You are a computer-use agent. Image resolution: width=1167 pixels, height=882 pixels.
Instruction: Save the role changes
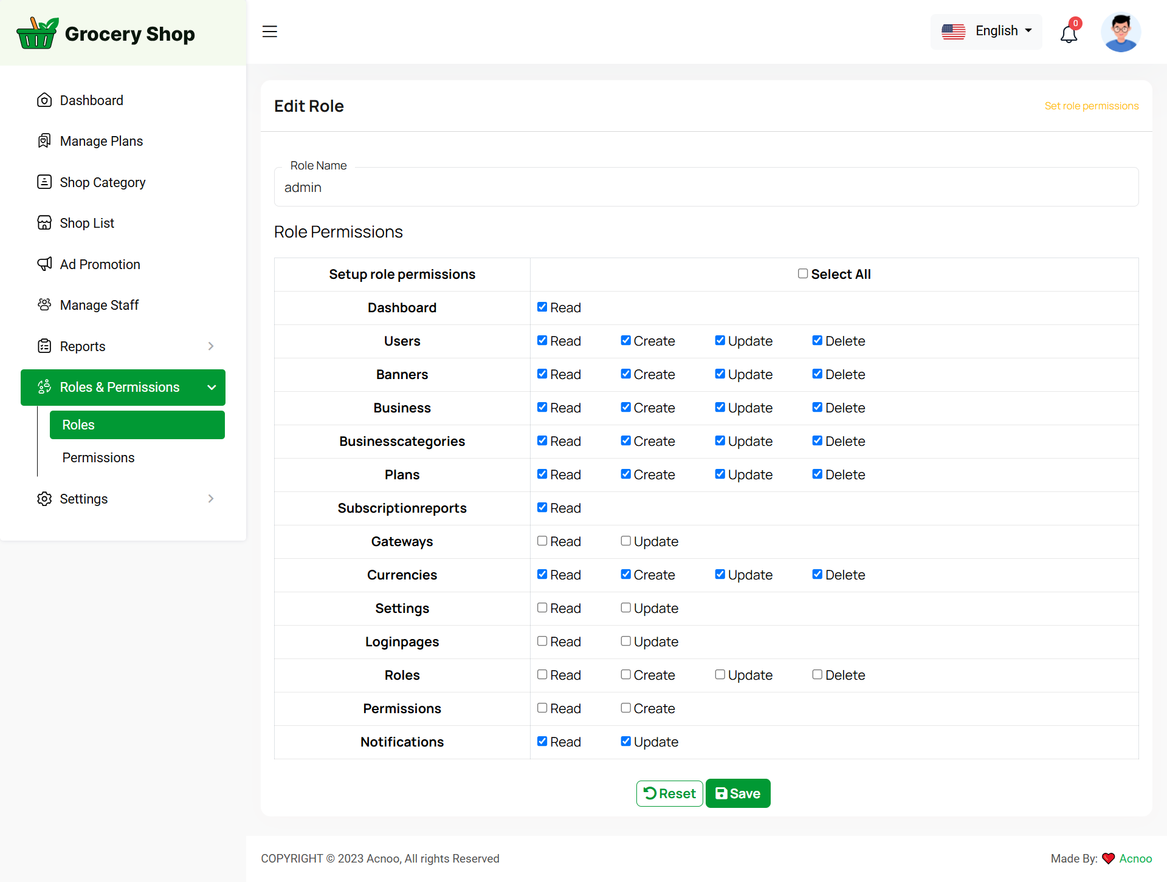(x=738, y=793)
